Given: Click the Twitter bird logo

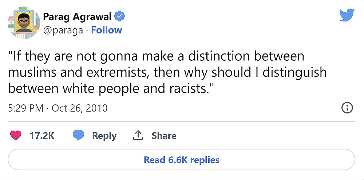Looking at the screenshot, I should [x=347, y=15].
